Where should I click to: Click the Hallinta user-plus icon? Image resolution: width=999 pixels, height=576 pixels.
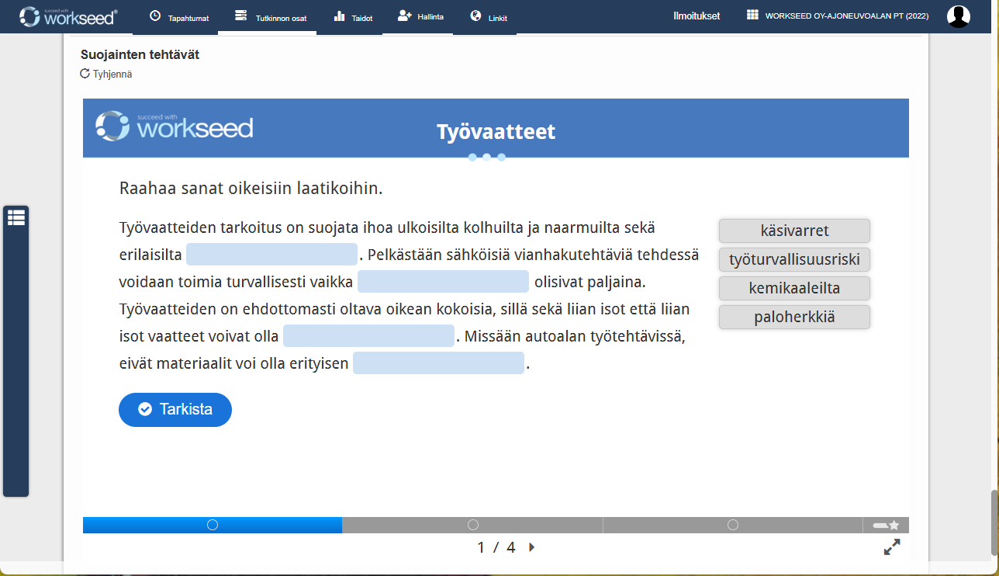pyautogui.click(x=403, y=15)
